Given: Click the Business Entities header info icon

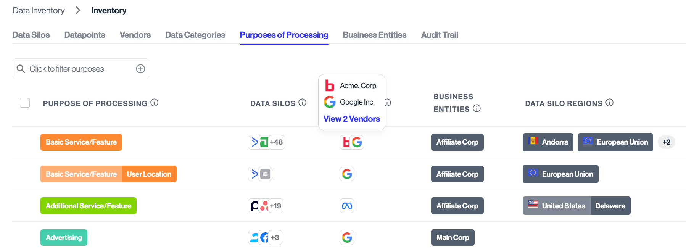Looking at the screenshot, I should [x=477, y=108].
